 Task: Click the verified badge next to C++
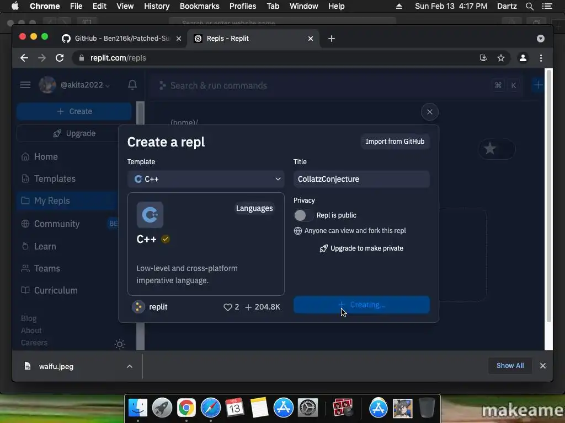coord(166,239)
